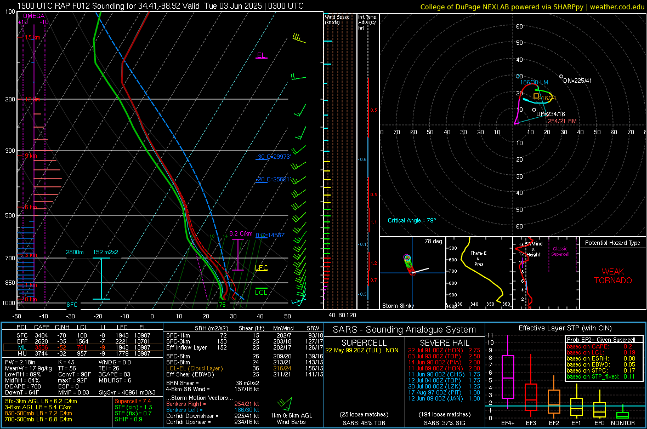Click the Bunkers Right = storm motion line

pyautogui.click(x=213, y=404)
